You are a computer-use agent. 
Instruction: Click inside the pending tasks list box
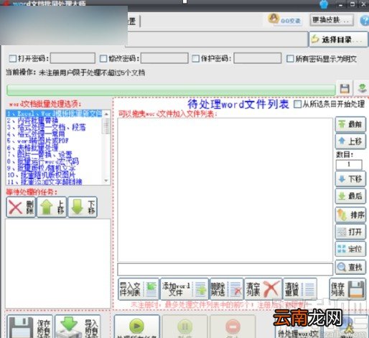click(x=58, y=263)
